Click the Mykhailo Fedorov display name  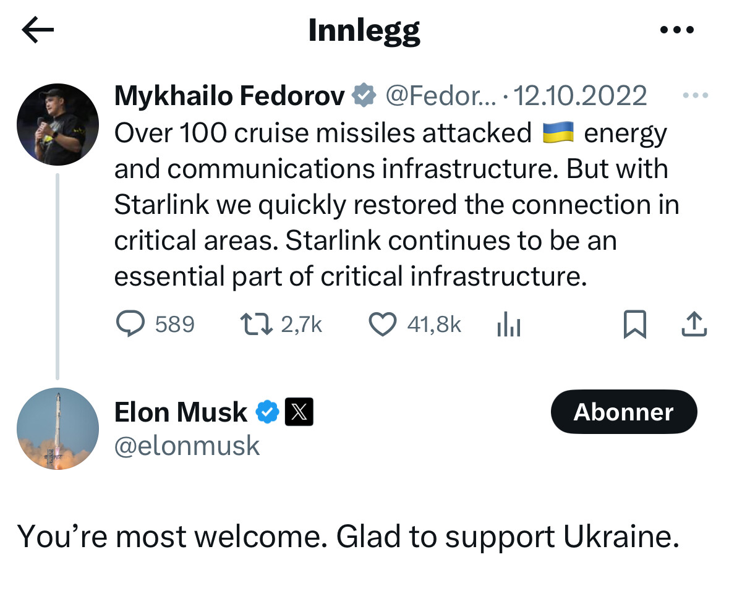[229, 96]
